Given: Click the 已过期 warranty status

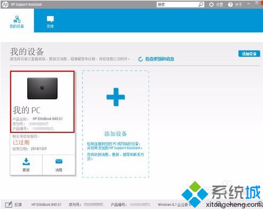Looking at the screenshot, I should pyautogui.click(x=21, y=142).
